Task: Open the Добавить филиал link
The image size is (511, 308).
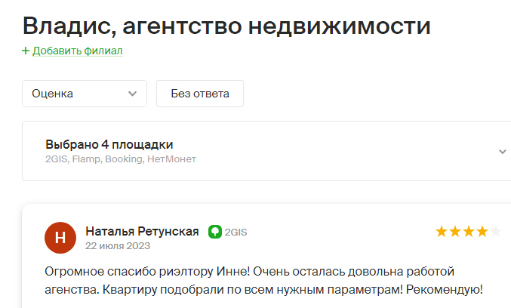Action: pyautogui.click(x=78, y=51)
